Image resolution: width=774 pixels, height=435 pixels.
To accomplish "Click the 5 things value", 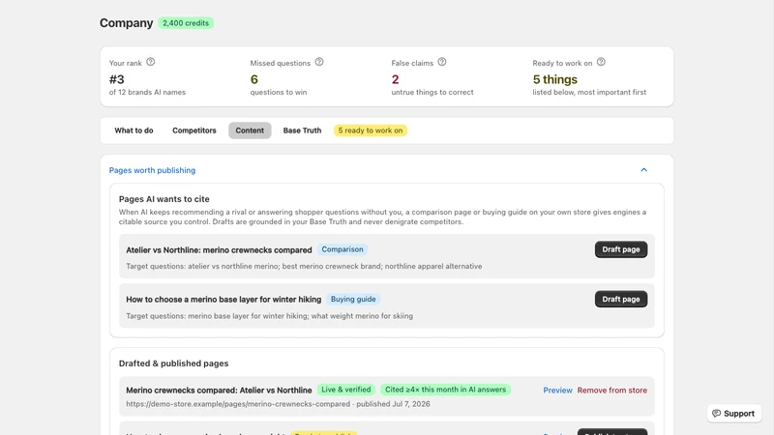I will (x=554, y=79).
